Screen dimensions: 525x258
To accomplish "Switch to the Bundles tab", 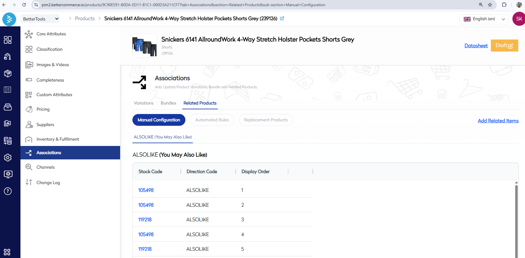I will [168, 103].
